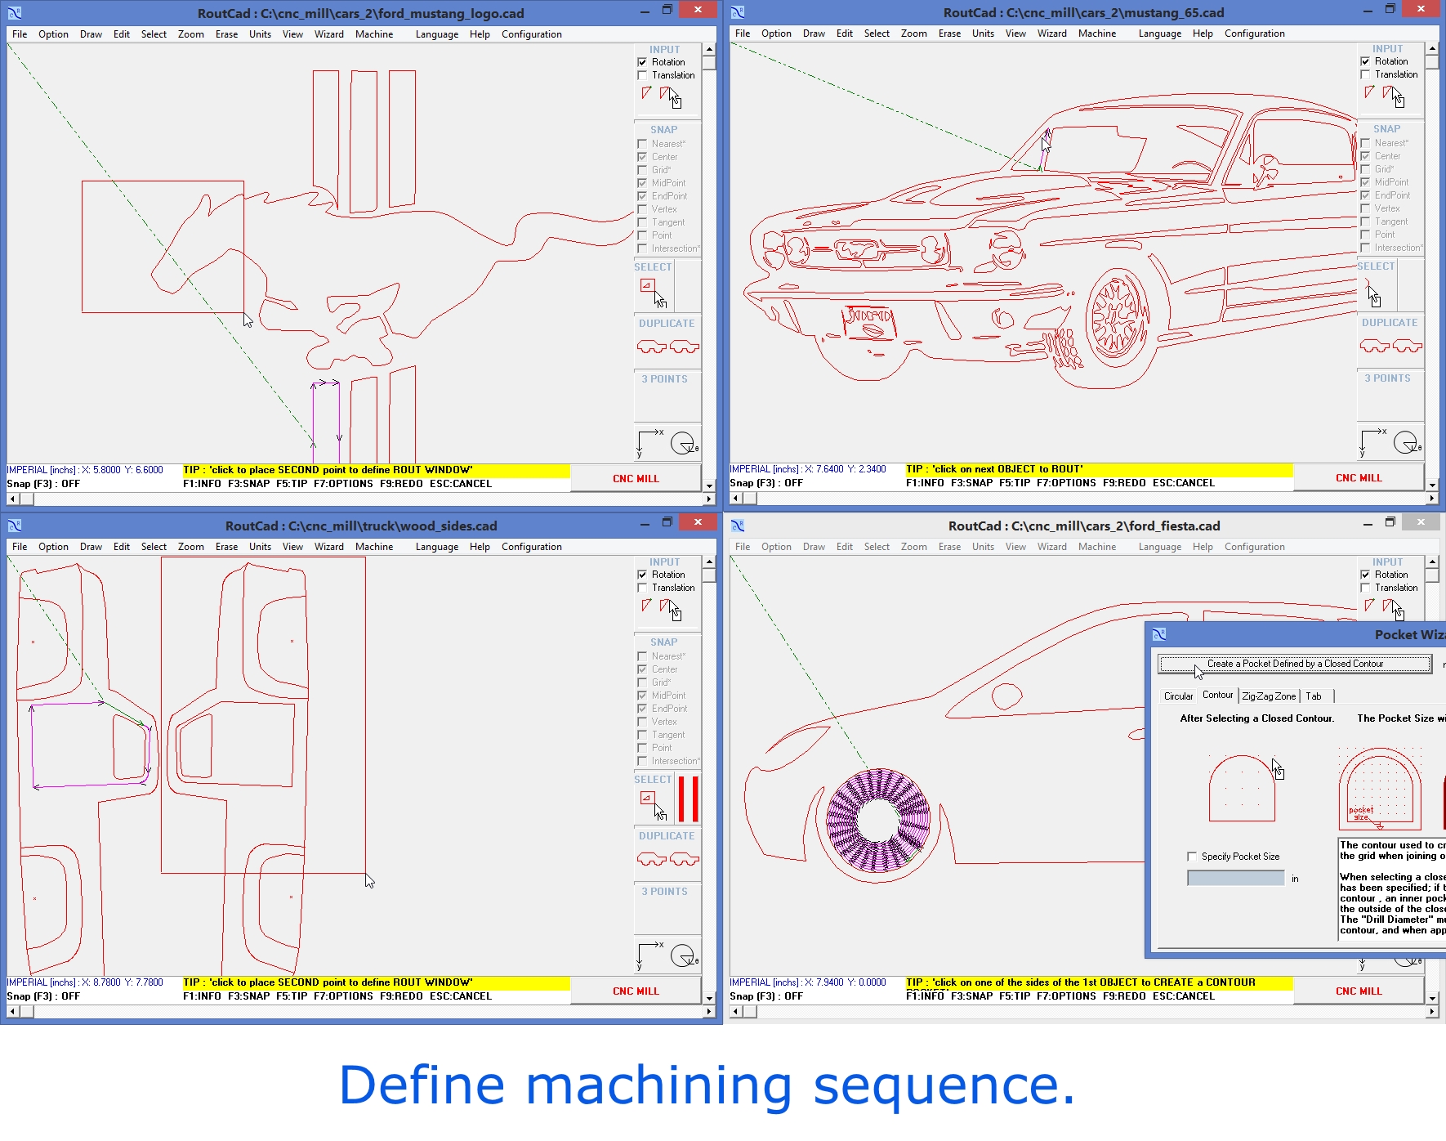
Task: Click CNC MILL button in mustang_65 window
Action: (1359, 478)
